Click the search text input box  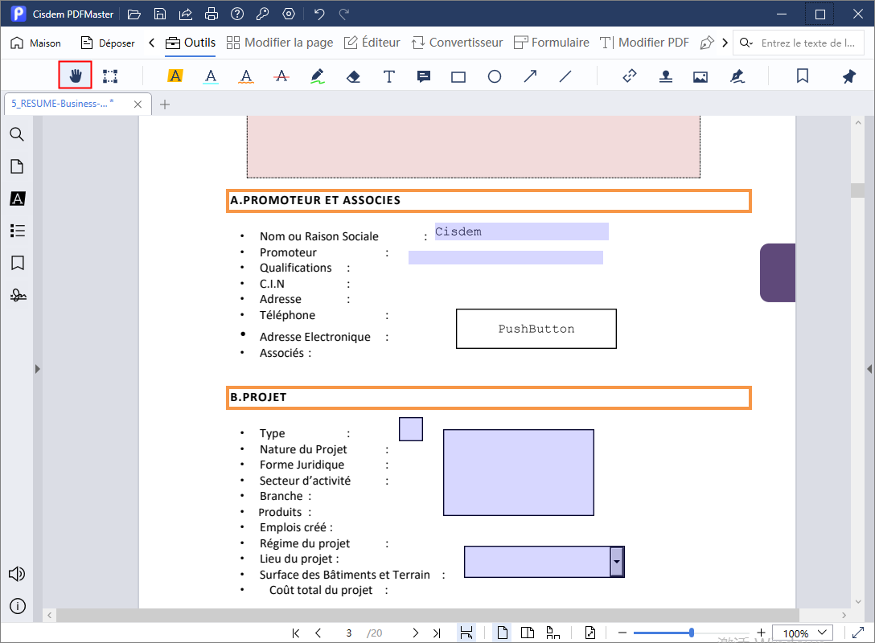pos(808,43)
